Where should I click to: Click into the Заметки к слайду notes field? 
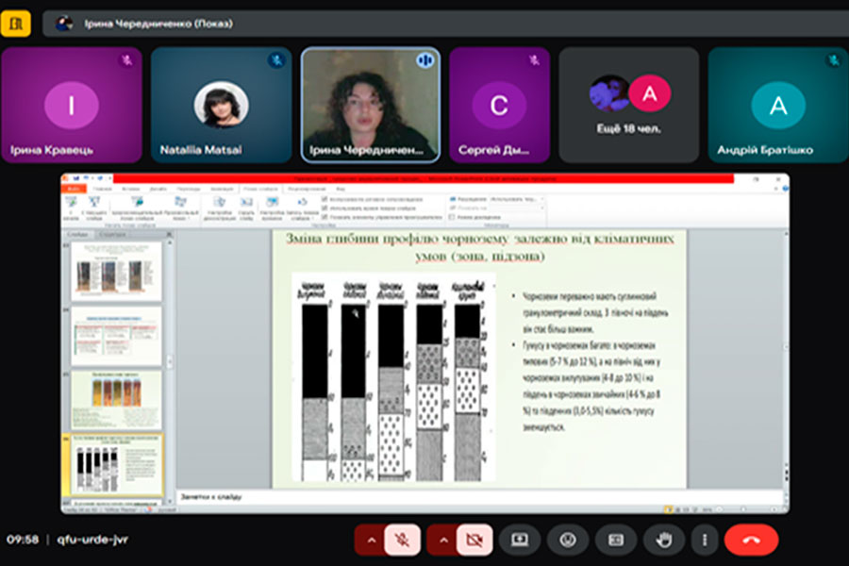(479, 497)
